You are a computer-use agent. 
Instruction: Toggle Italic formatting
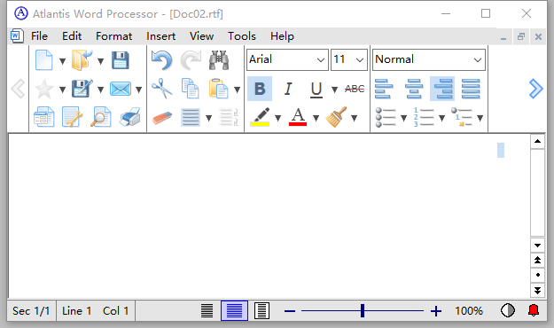(x=288, y=89)
